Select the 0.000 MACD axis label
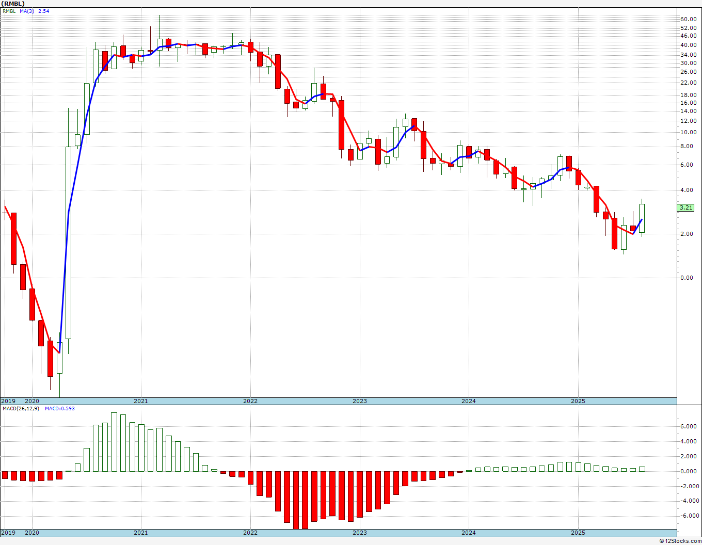The image size is (702, 545). tap(689, 471)
